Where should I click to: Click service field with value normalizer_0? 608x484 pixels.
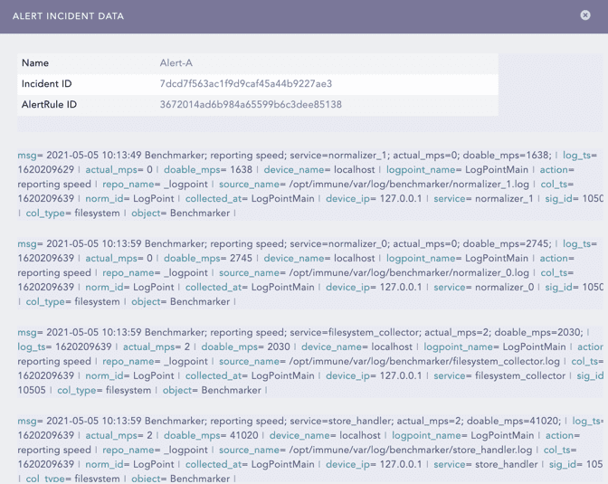point(452,288)
